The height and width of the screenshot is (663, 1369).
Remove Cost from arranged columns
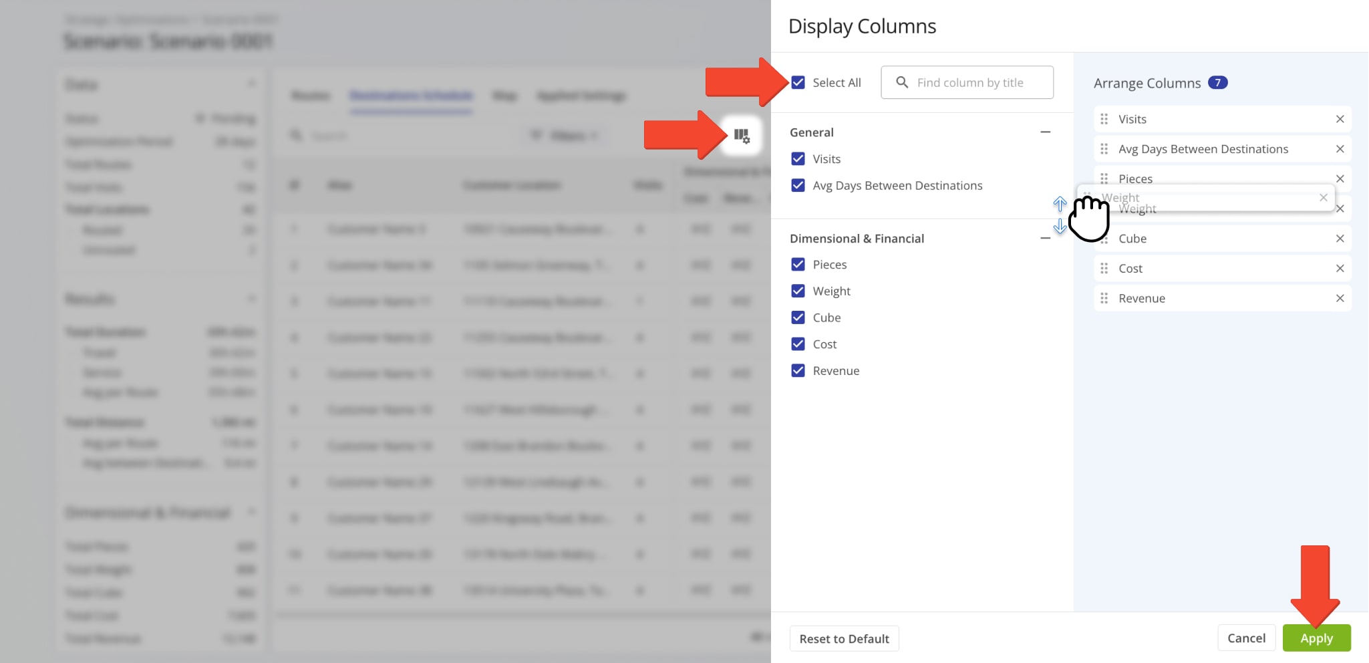pyautogui.click(x=1340, y=269)
